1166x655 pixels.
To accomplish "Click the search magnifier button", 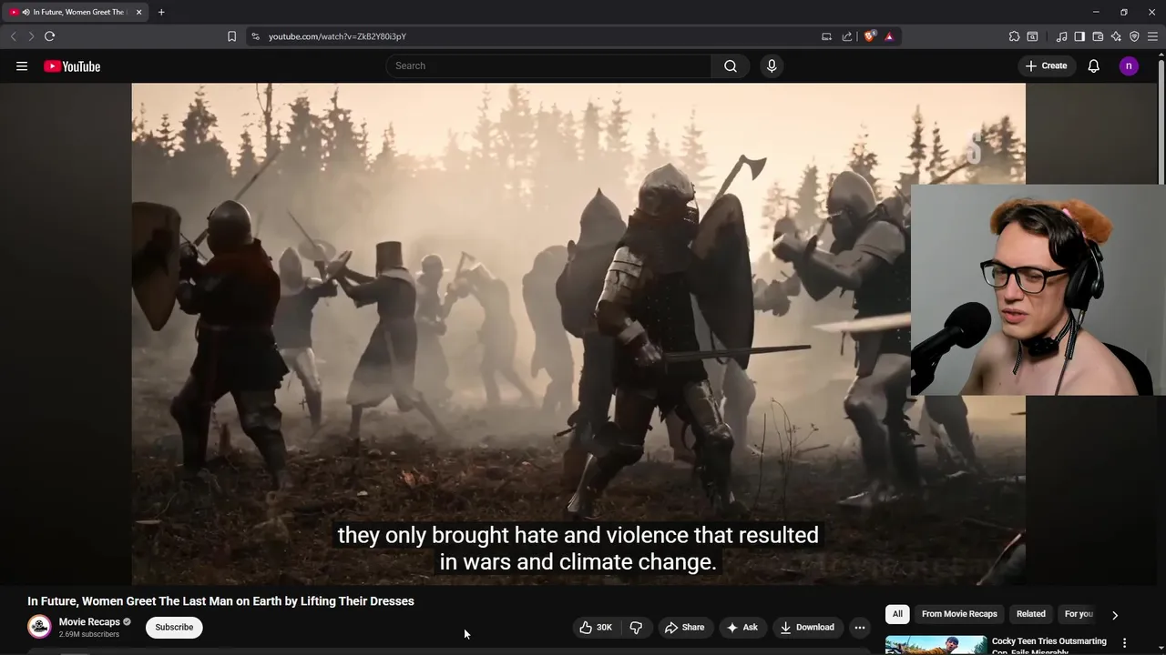I will (731, 65).
